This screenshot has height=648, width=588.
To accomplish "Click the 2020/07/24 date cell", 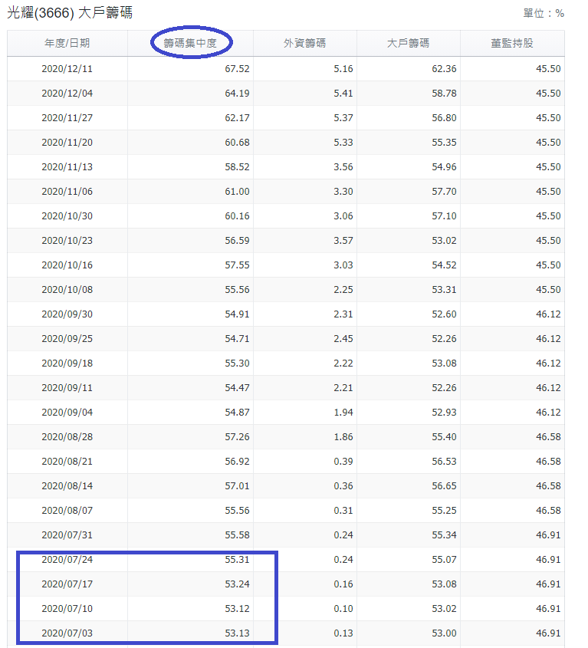I will pos(67,560).
